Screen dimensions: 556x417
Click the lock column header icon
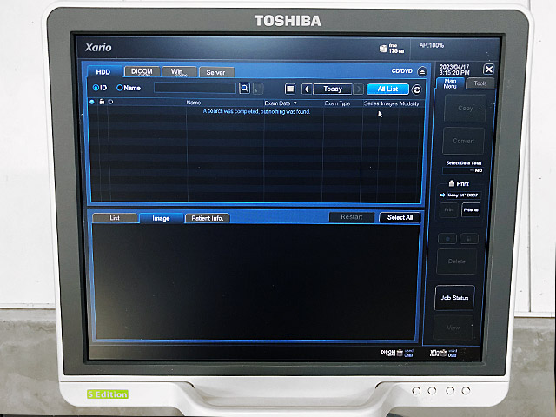[x=102, y=102]
